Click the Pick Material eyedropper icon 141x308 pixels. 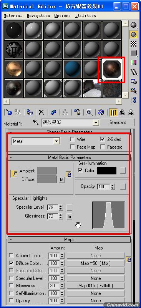click(36, 122)
